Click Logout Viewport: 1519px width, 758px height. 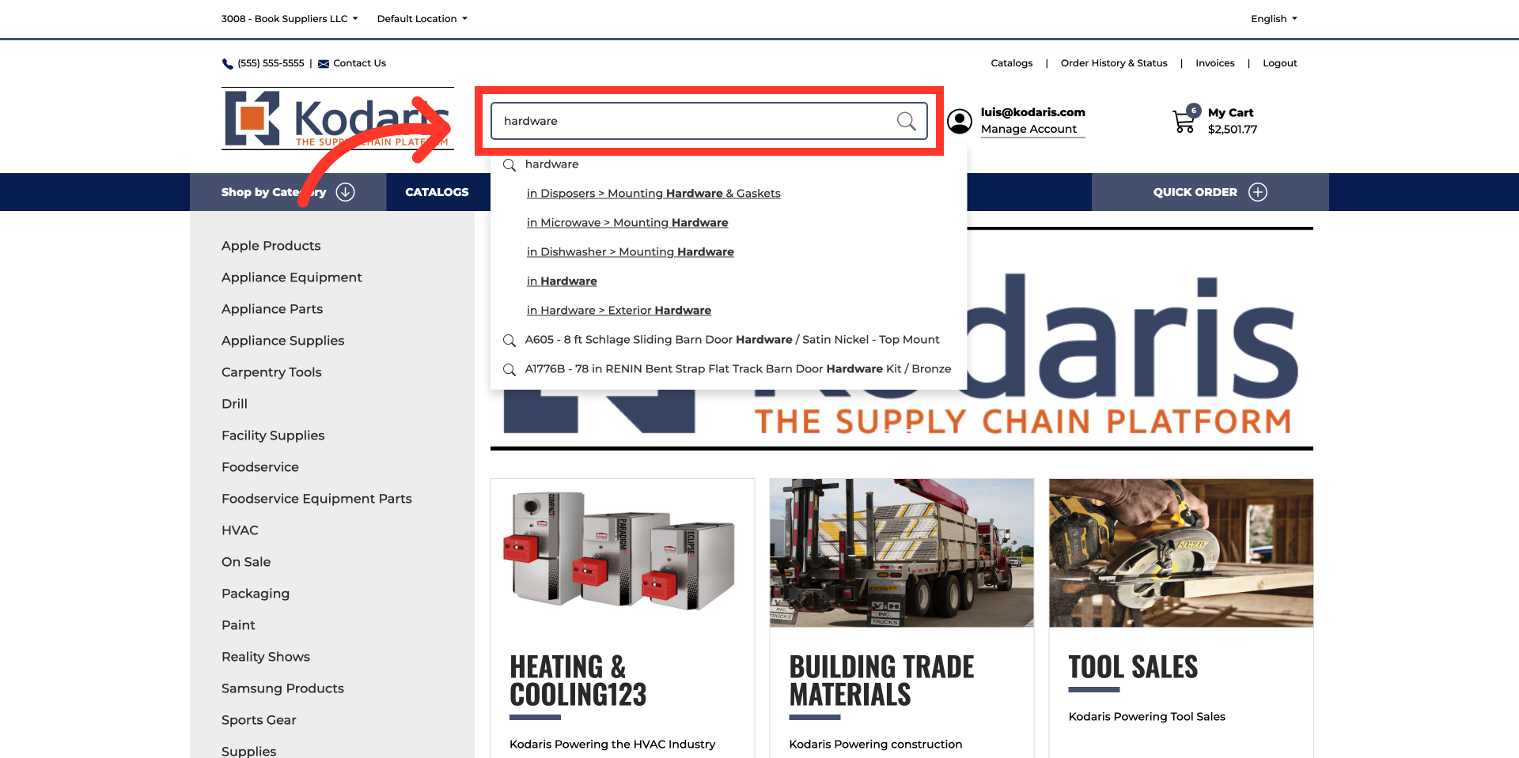point(1280,63)
